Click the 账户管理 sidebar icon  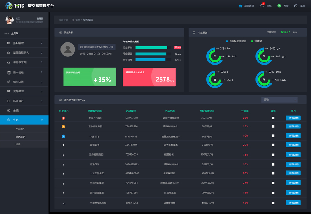[9, 43]
